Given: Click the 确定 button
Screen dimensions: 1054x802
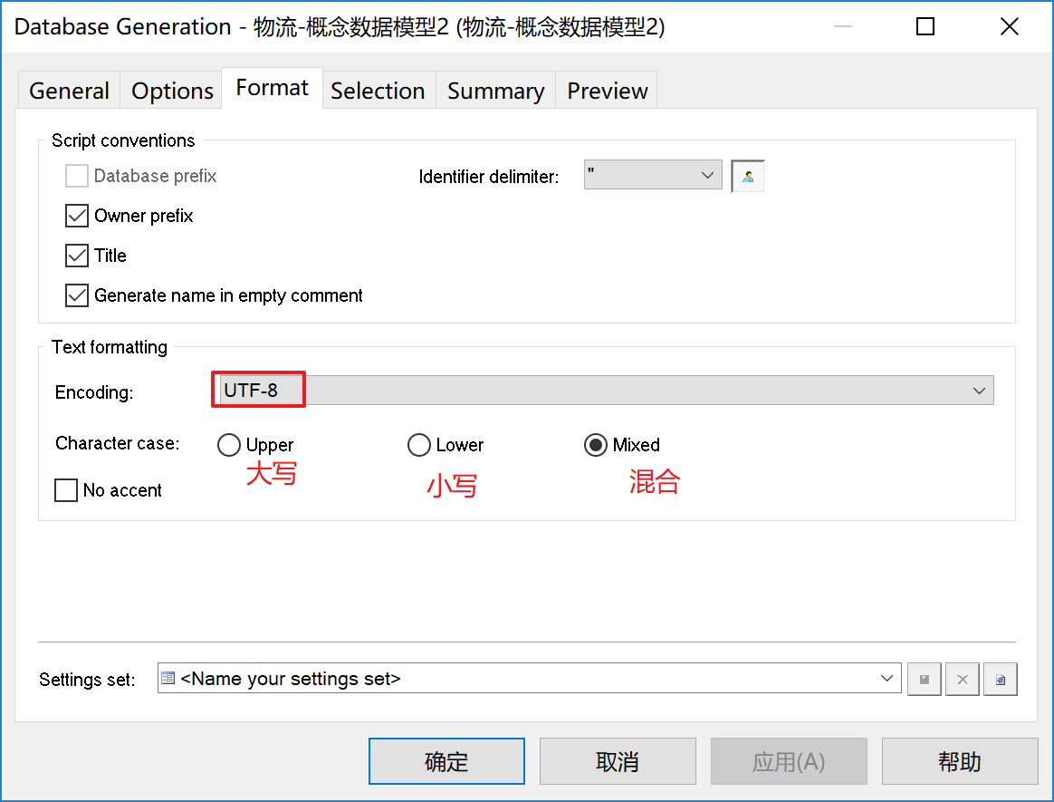Looking at the screenshot, I should (446, 761).
